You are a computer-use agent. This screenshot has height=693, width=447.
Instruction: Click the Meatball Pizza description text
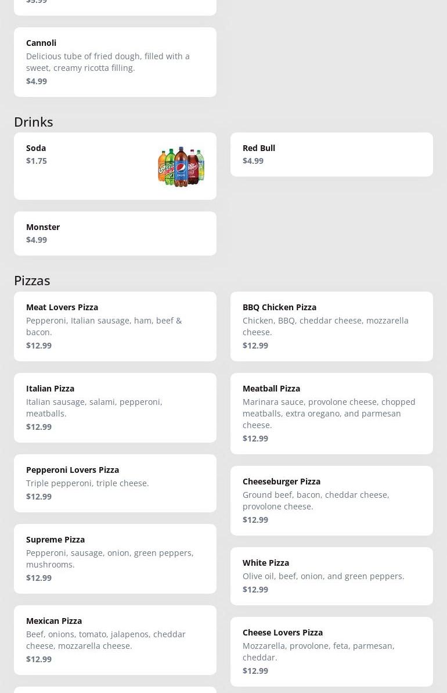click(329, 413)
